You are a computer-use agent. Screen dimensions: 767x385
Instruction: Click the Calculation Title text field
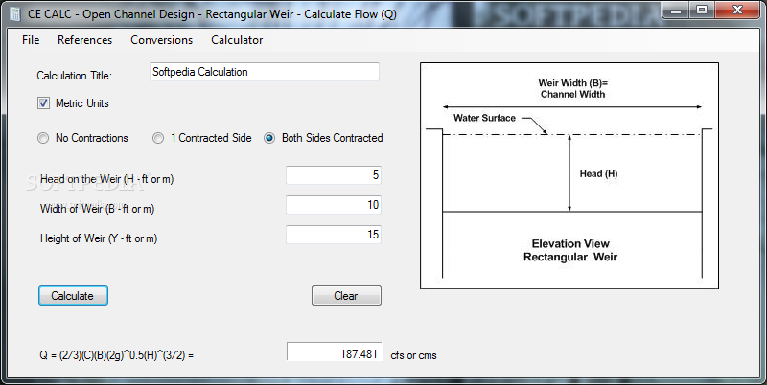coord(264,72)
